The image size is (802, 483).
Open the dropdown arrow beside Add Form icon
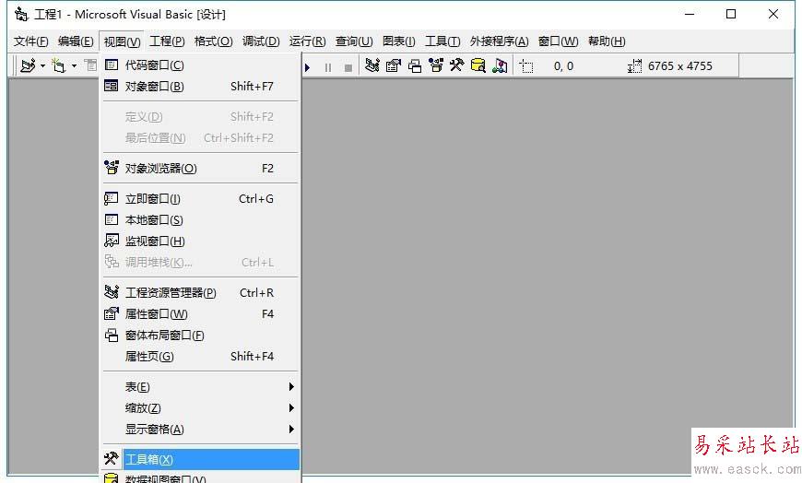pos(74,66)
